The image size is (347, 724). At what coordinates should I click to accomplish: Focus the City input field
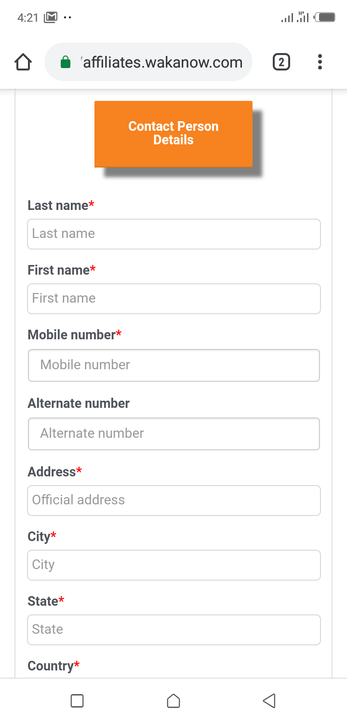pos(173,565)
